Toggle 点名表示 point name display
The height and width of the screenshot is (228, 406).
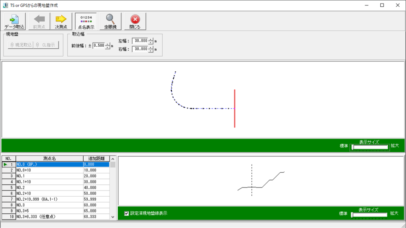86,21
